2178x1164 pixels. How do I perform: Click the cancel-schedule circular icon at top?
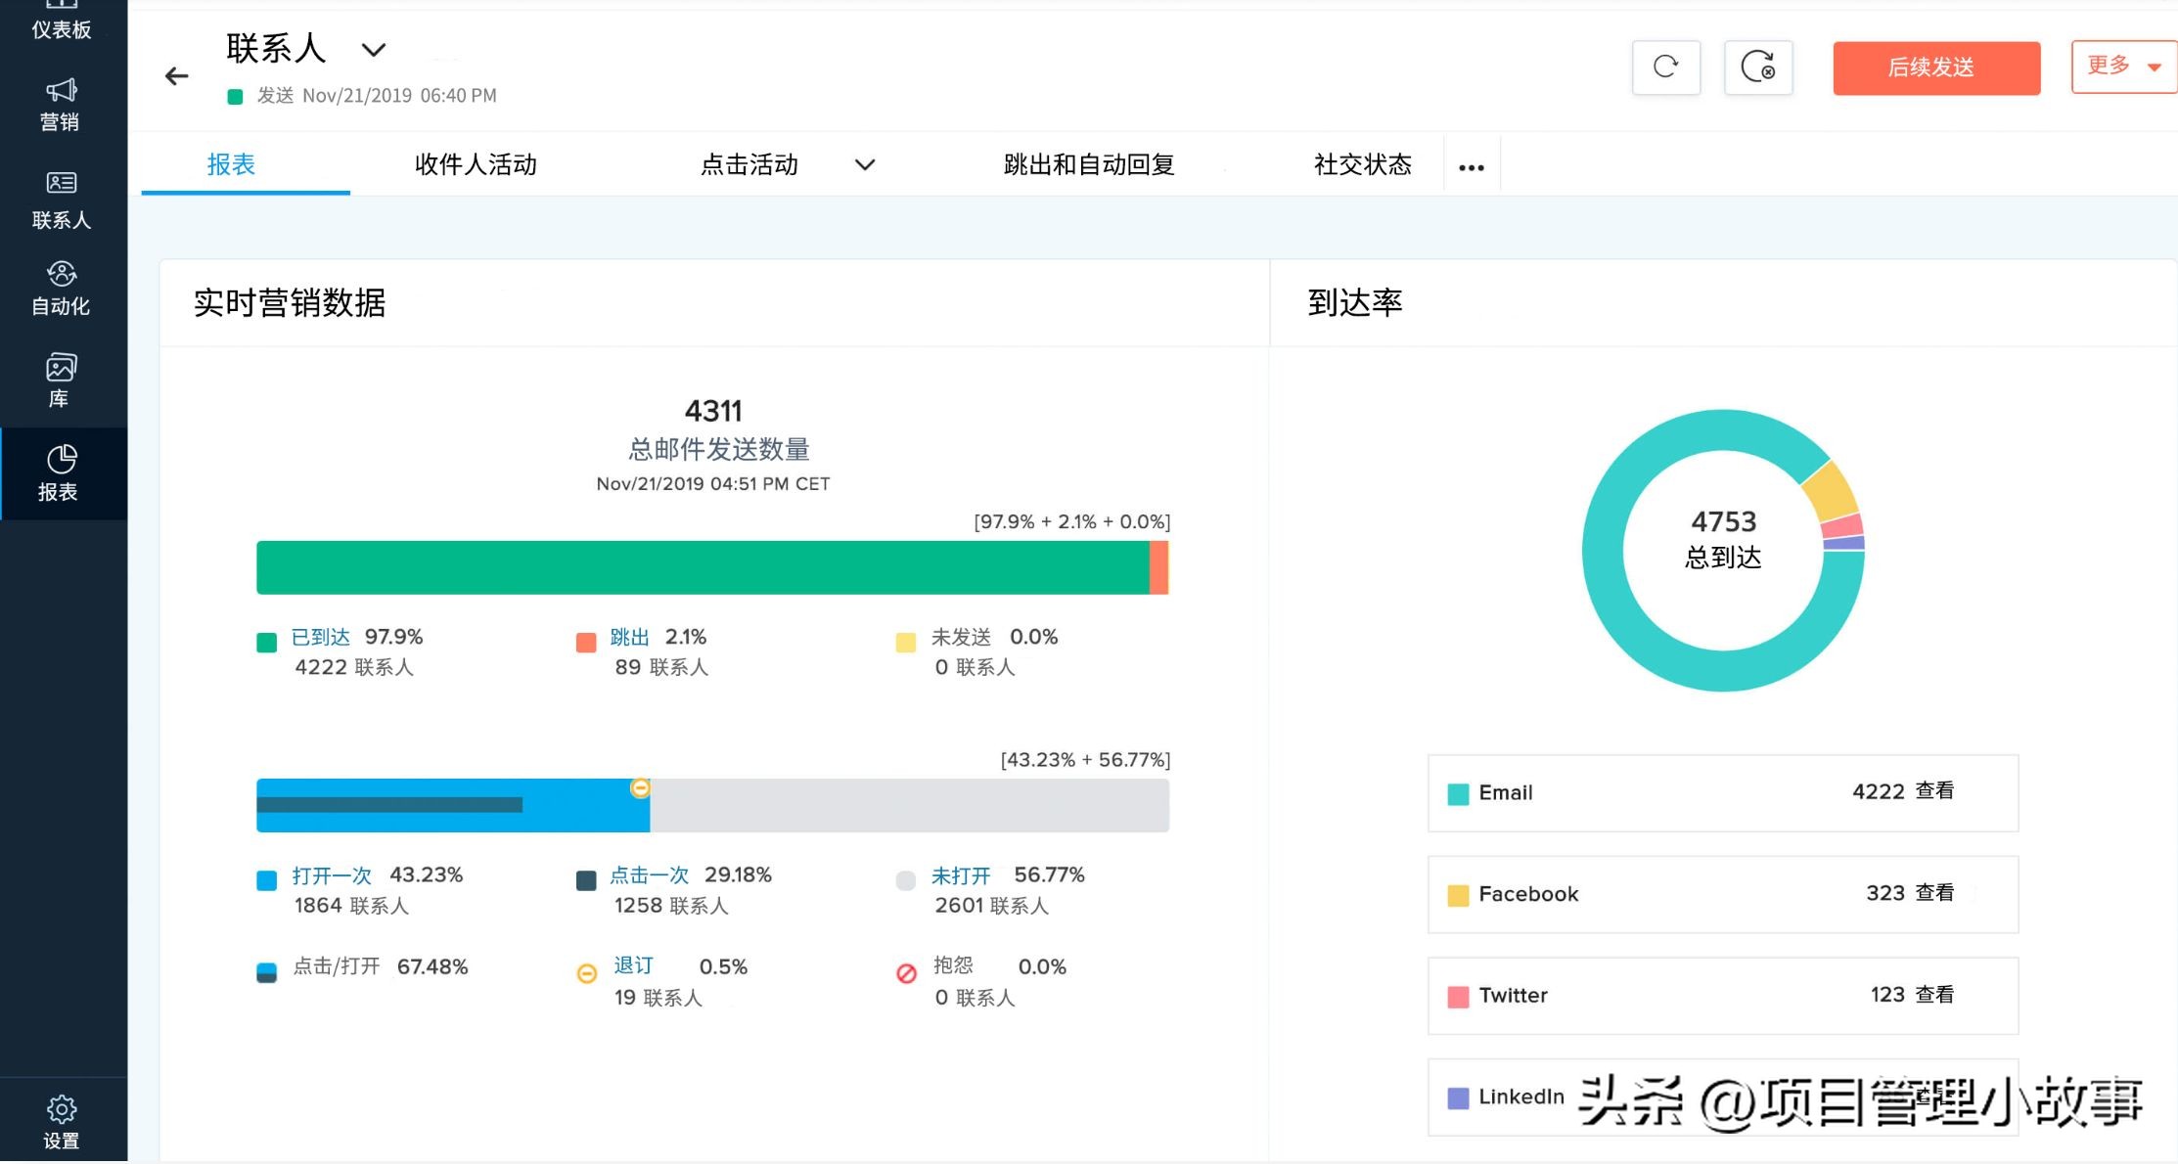pos(1758,67)
